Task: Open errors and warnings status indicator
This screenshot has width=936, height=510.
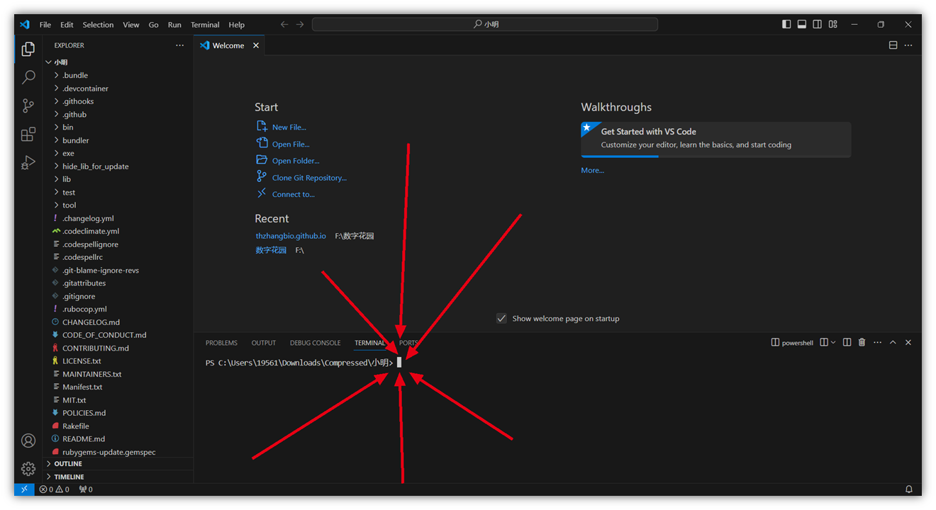Action: click(x=55, y=489)
